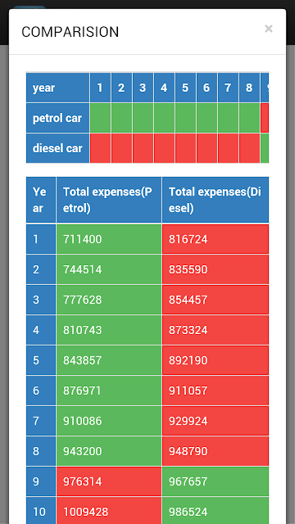Tap the diesel expense 948790 cell
Viewport: 295px width, 524px height.
(216, 451)
